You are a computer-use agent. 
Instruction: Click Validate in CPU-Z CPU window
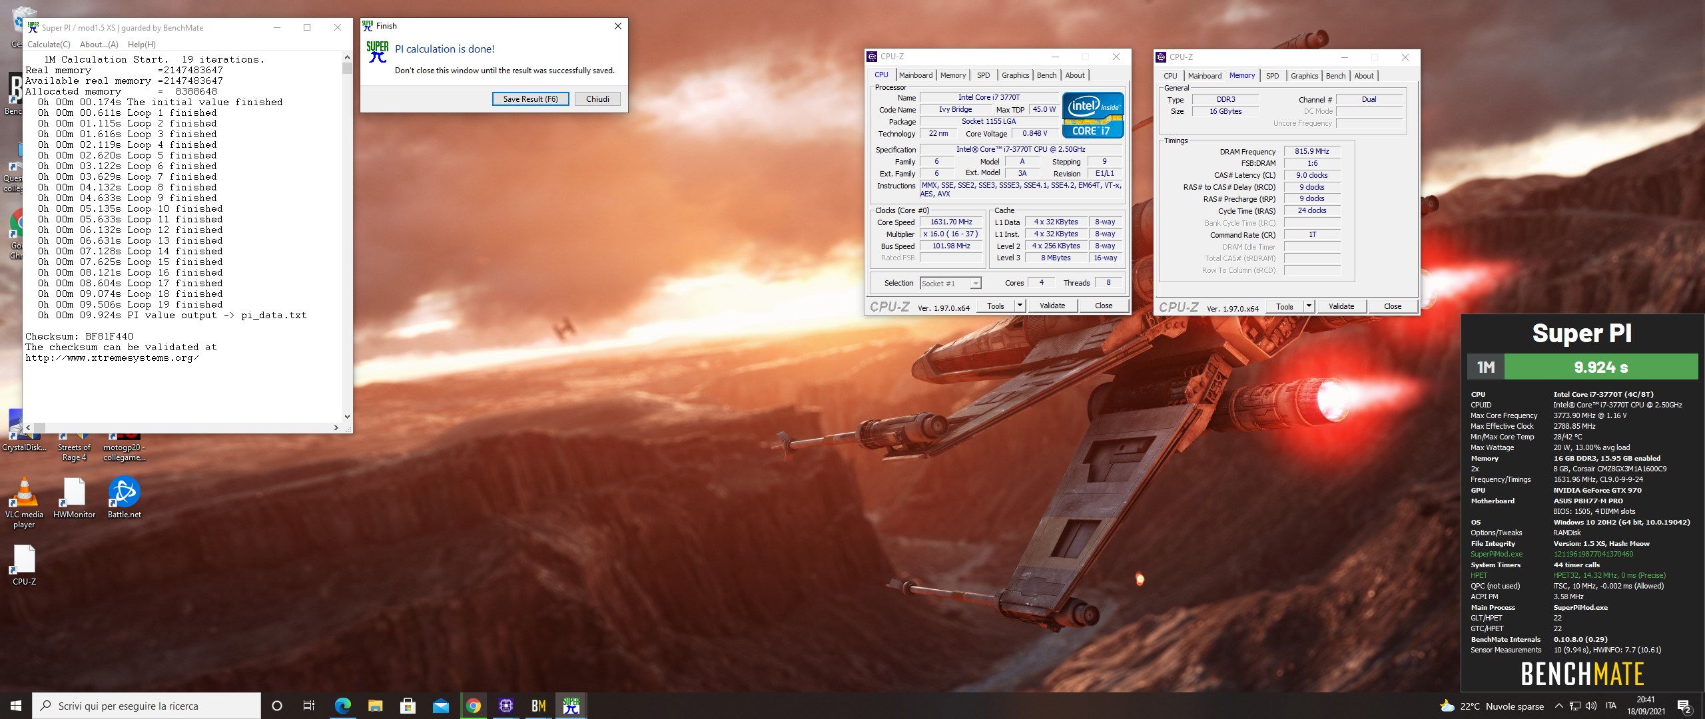pyautogui.click(x=1052, y=306)
